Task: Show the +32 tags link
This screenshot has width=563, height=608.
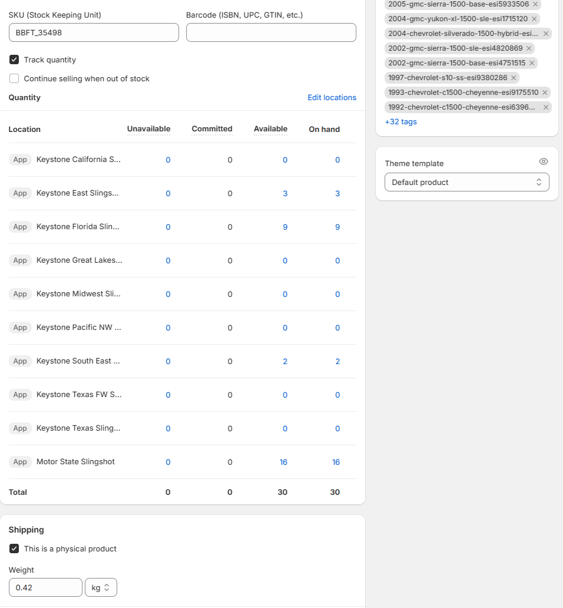Action: coord(400,122)
